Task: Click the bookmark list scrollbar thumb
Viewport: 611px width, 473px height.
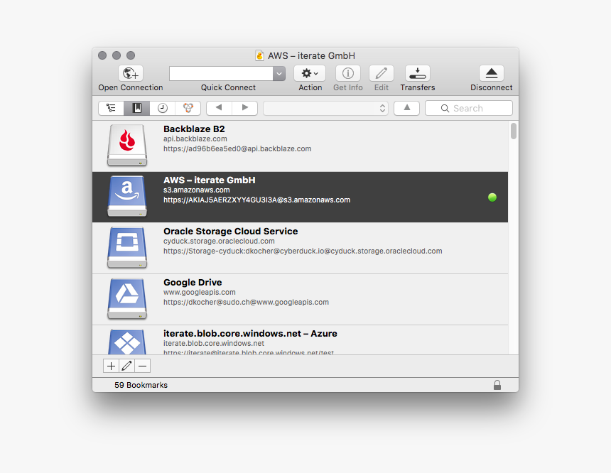Action: (514, 131)
